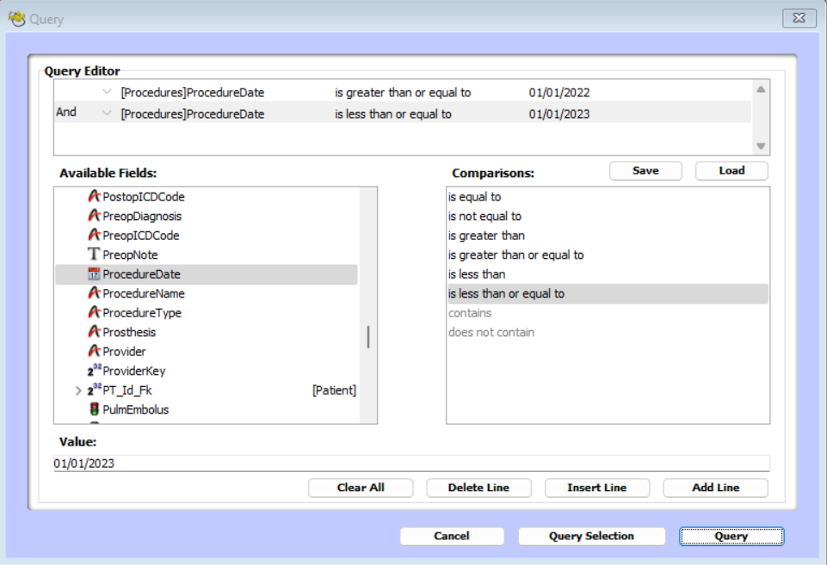
Task: Click the ProcedureType field icon
Action: coord(94,312)
